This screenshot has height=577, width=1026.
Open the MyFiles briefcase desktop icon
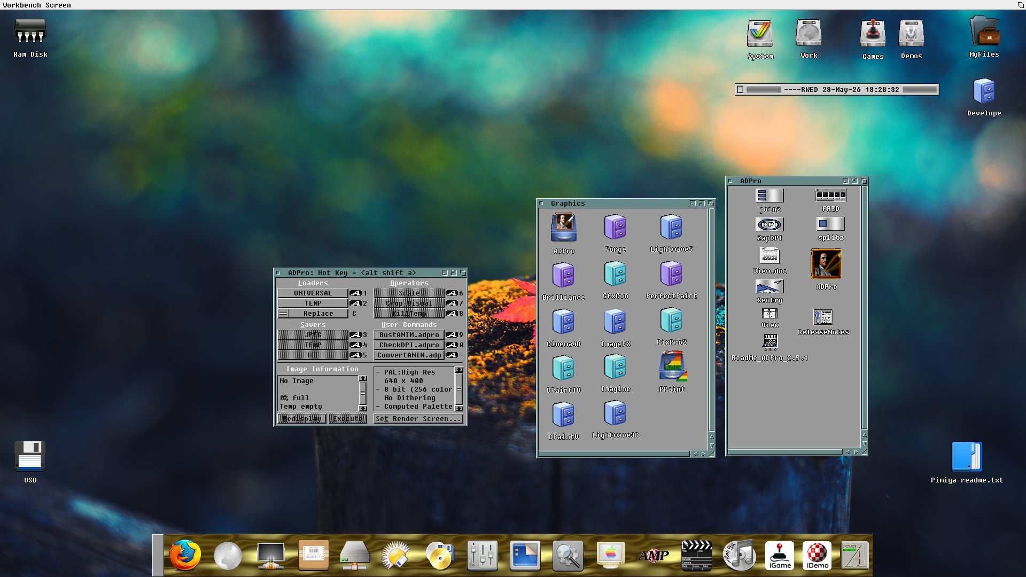click(984, 31)
